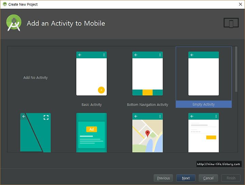This screenshot has height=185, width=245.
Task: Click the highlighted Empty Activity label
Action: point(203,104)
